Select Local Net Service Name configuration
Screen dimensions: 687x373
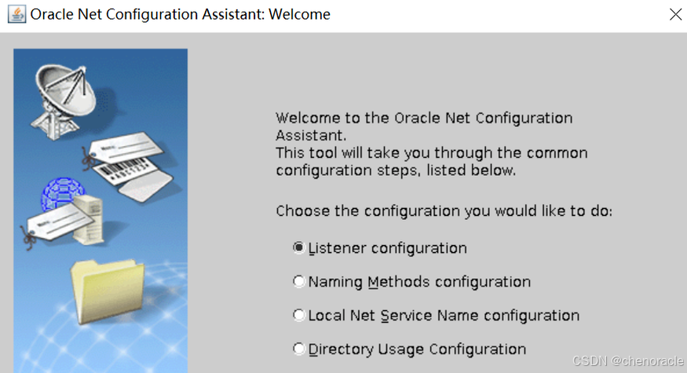click(298, 315)
